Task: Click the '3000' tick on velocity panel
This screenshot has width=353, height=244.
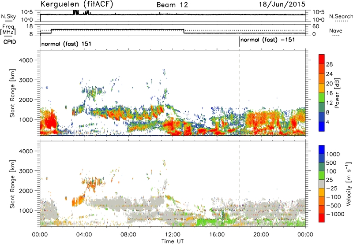Action: pyautogui.click(x=26, y=171)
